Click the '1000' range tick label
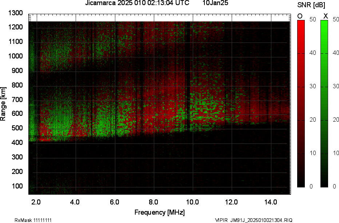Viewport: 339px width, 223px height. tap(16, 56)
